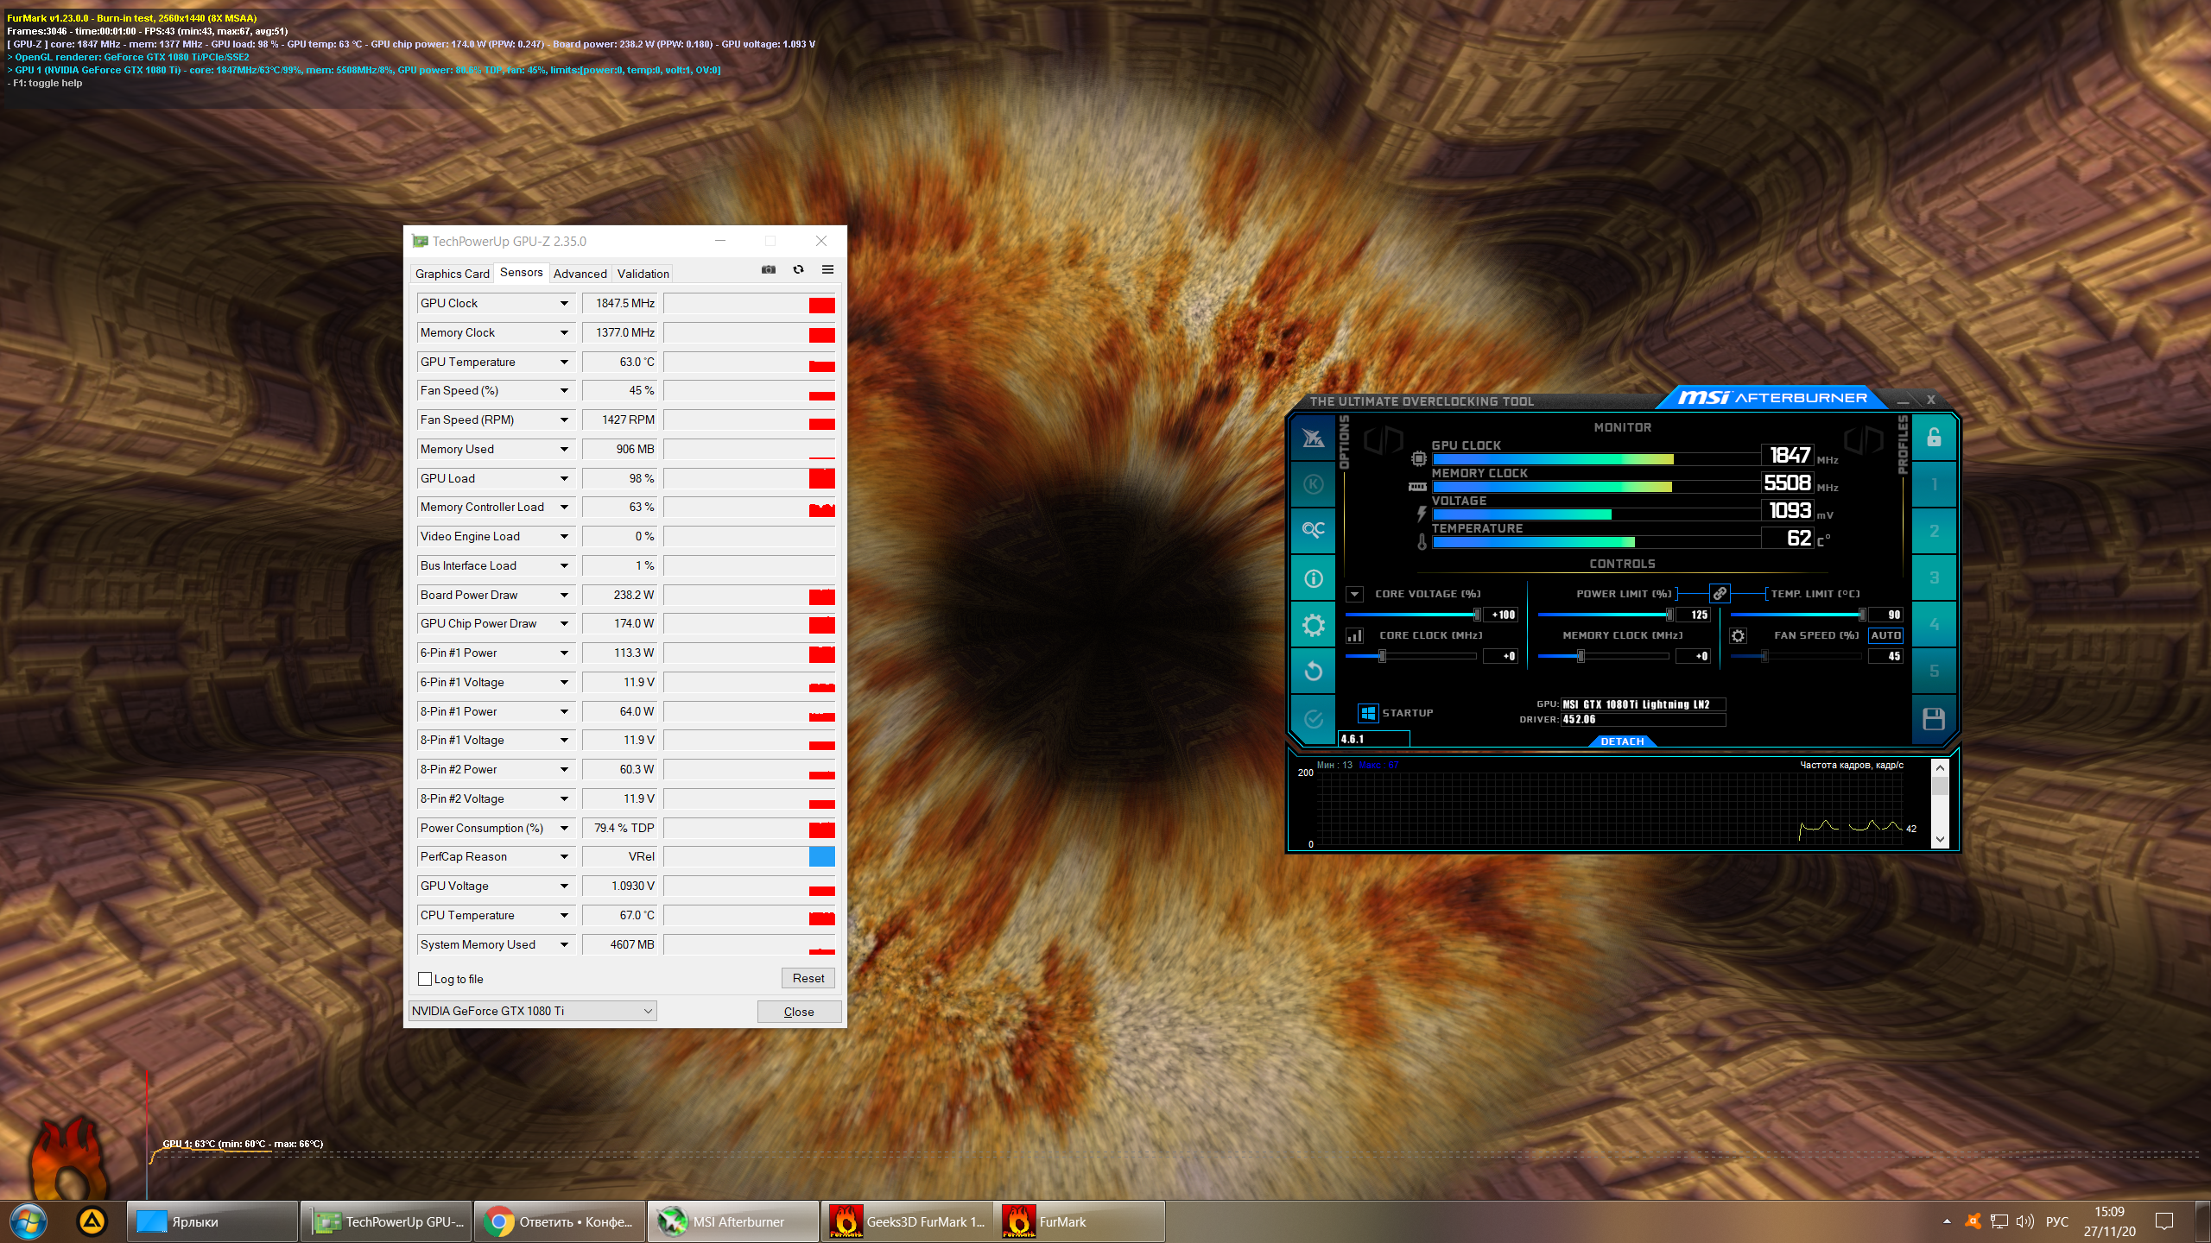
Task: Open Afterburner settings gear icon
Action: tap(1313, 625)
